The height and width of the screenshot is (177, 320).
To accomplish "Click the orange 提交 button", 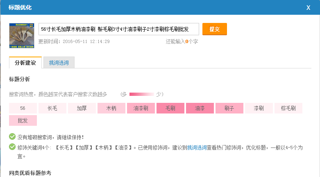I will (x=214, y=29).
